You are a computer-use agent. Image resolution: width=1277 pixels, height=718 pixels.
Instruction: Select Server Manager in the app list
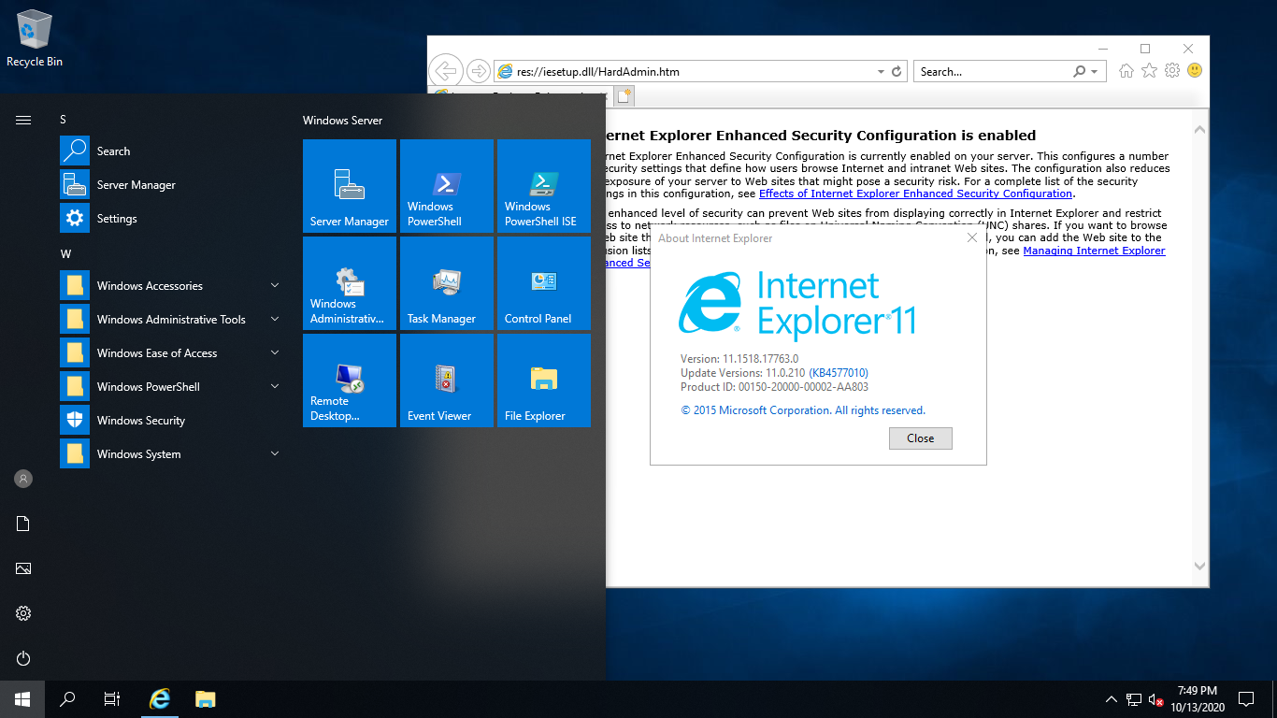[x=172, y=185]
